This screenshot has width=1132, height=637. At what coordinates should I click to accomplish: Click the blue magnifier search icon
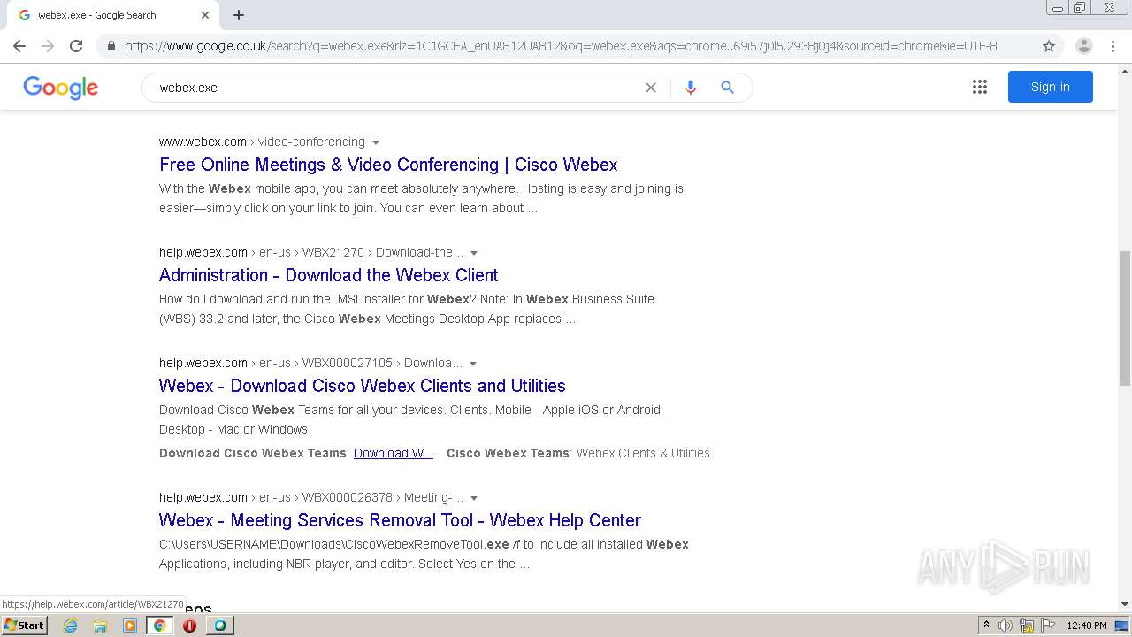727,88
